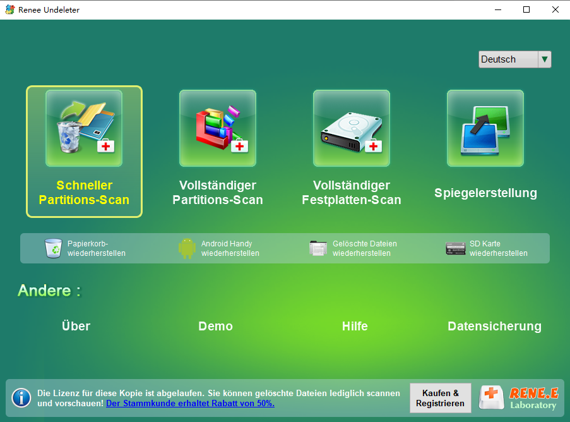Viewport: 570px width, 422px height.
Task: Click the SD Karte memory card icon
Action: 456,248
